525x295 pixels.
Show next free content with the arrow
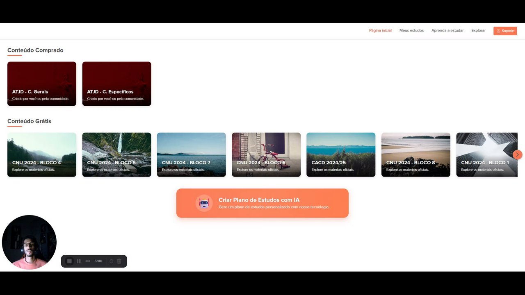click(518, 154)
